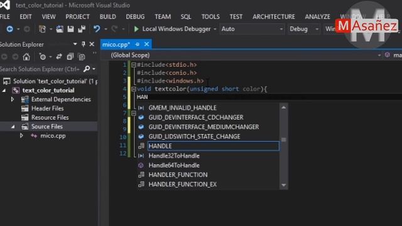Open the EDIT menu

tap(26, 17)
